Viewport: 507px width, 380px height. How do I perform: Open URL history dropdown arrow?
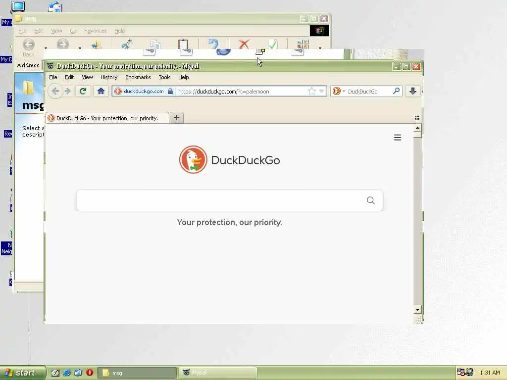point(321,92)
